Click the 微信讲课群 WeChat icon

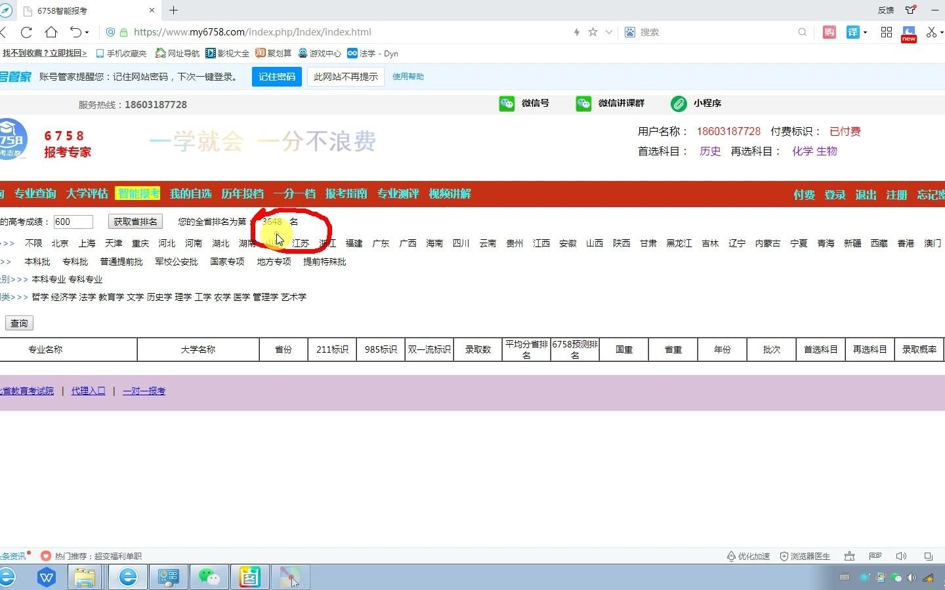583,104
